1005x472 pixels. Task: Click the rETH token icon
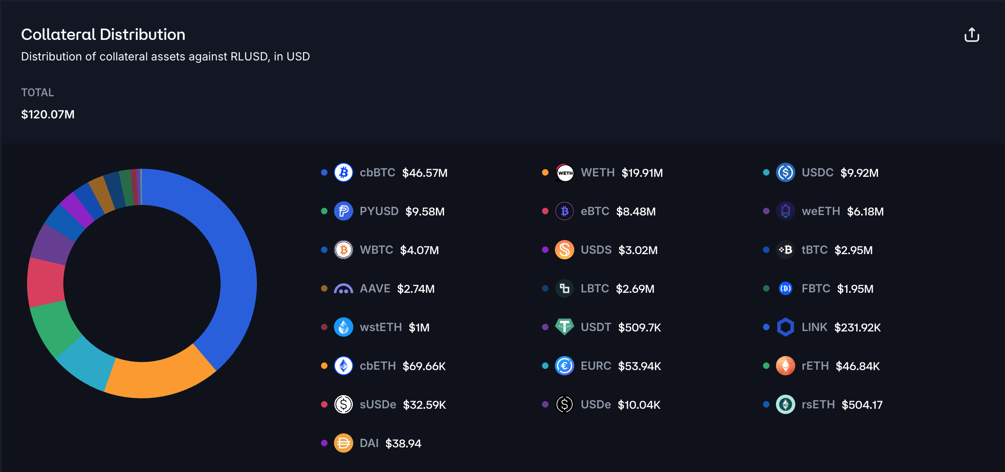[x=785, y=366]
